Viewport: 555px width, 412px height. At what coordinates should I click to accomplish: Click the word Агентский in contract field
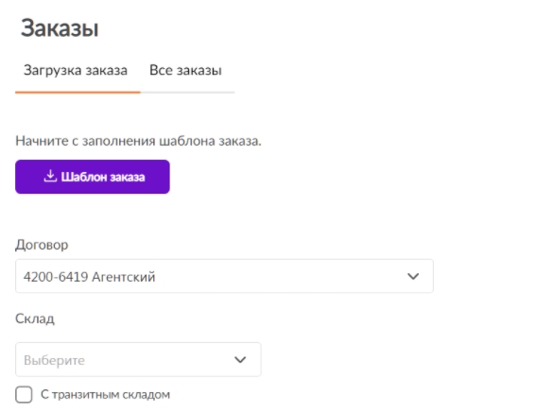(124, 277)
